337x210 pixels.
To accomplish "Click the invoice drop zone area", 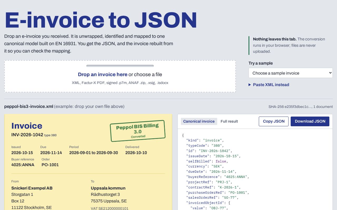I will pos(120,76).
